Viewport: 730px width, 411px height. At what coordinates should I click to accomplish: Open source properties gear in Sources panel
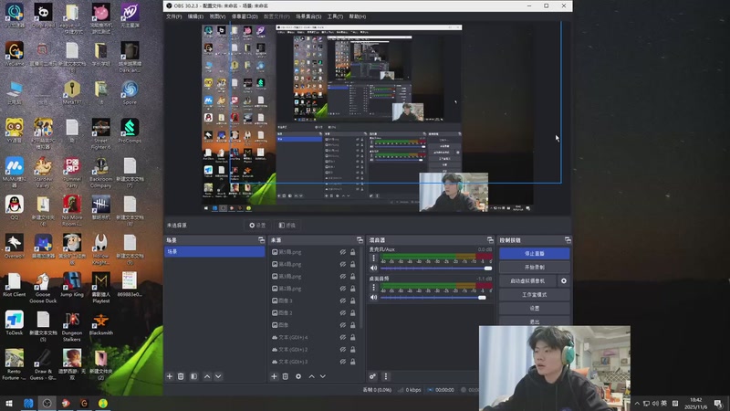298,376
